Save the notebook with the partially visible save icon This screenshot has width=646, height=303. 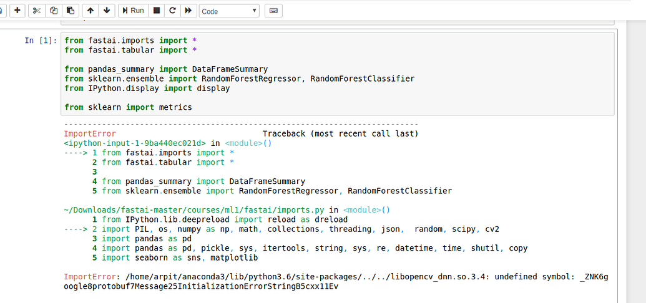pyautogui.click(x=2, y=11)
